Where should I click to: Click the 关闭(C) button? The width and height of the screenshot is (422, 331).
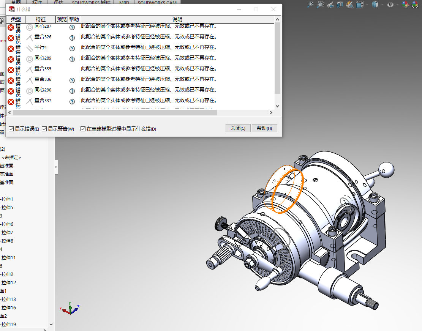[x=238, y=128]
